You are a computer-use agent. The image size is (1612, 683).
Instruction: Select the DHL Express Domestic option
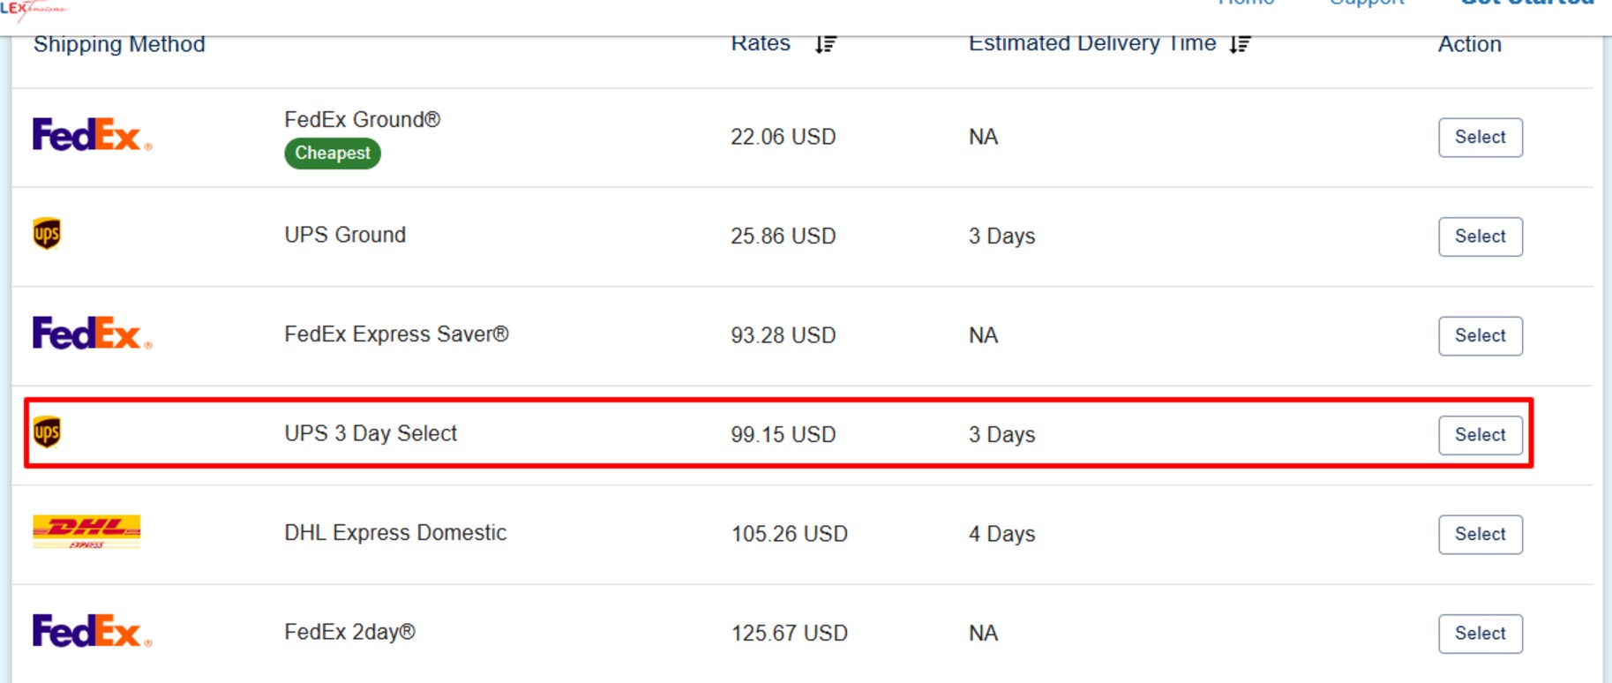coord(1480,533)
